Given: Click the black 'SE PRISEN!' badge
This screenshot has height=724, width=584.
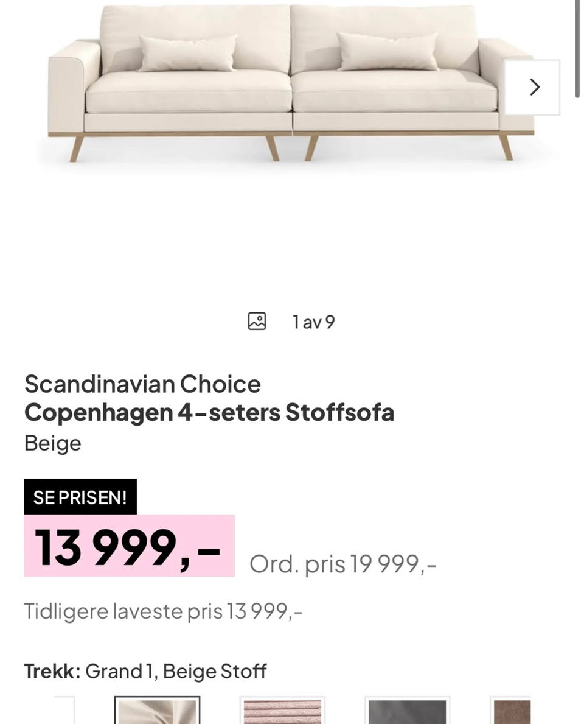Looking at the screenshot, I should 80,497.
